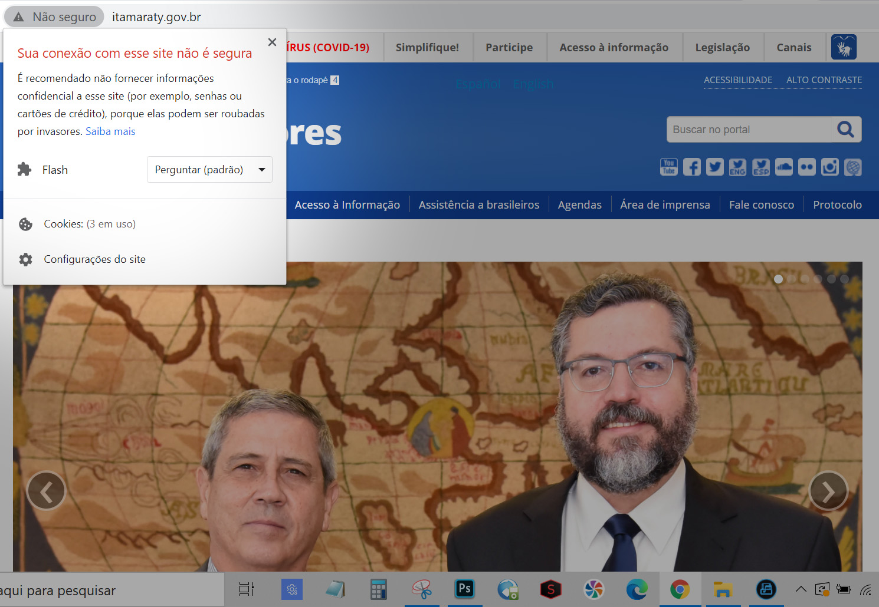Switch to Google Chrome in the taskbar
This screenshot has height=607, width=879.
tap(680, 589)
